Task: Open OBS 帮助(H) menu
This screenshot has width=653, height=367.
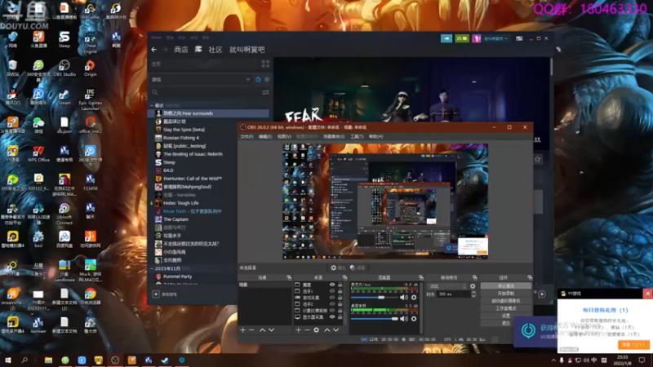Action: [375, 136]
